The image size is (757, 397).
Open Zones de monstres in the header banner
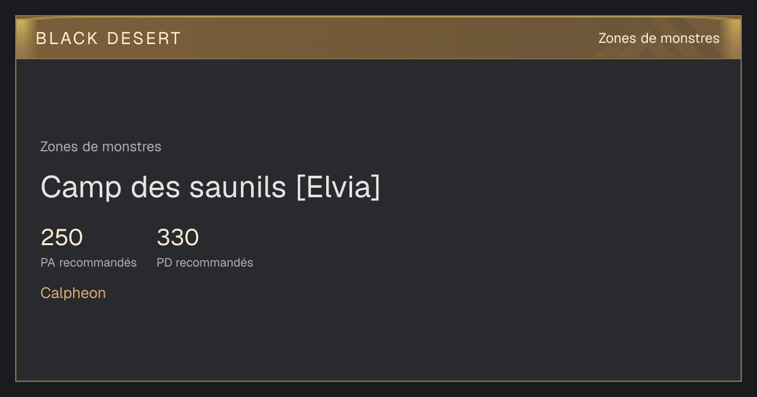click(659, 38)
